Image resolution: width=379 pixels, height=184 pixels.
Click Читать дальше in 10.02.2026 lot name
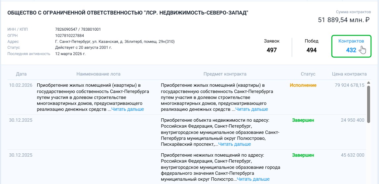128,109
